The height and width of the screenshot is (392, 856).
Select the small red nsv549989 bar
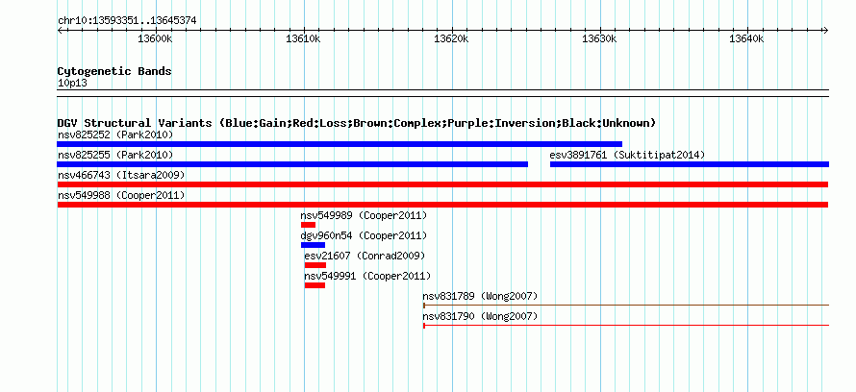308,225
